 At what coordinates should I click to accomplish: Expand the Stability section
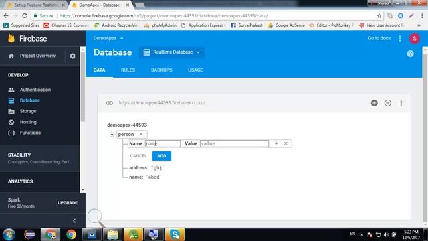[x=40, y=158]
